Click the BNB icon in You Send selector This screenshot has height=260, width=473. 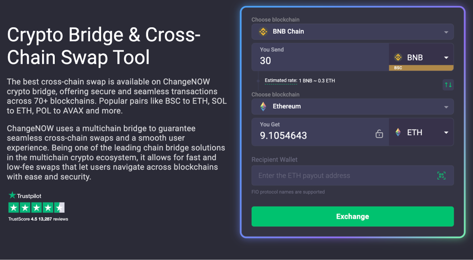coord(398,57)
